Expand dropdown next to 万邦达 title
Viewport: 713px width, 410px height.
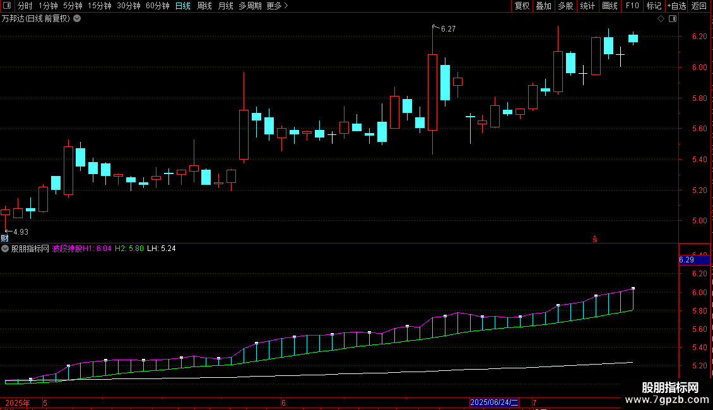tap(78, 19)
